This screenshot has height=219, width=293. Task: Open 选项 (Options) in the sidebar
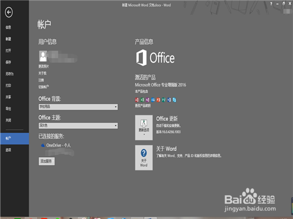coord(8,150)
